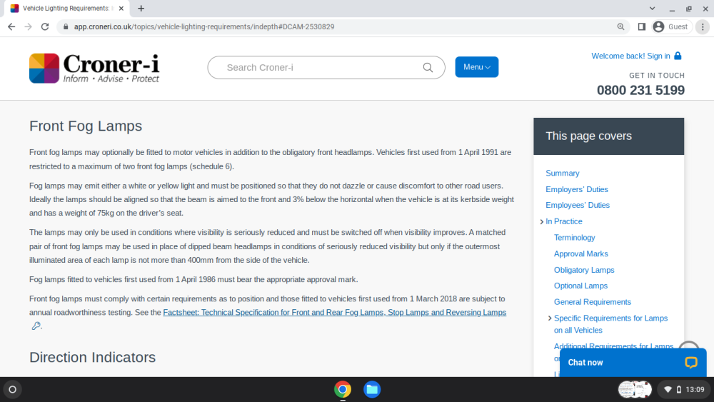Open the tab search chevron
Screen dimensions: 714x402
coord(652,8)
